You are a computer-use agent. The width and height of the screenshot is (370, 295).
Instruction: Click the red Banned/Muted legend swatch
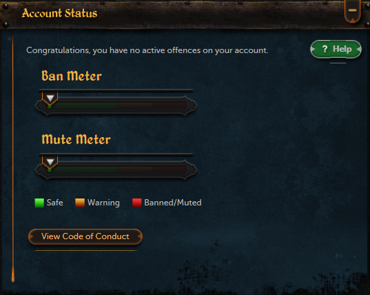pos(137,203)
